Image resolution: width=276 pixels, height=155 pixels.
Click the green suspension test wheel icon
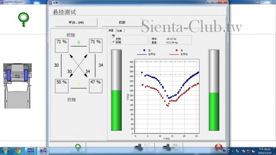(24, 18)
